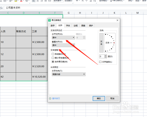Select column I header
Screen dimensions: 147x117
91,13
